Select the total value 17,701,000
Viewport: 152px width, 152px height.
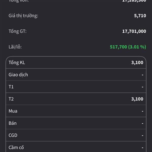[x=134, y=31]
